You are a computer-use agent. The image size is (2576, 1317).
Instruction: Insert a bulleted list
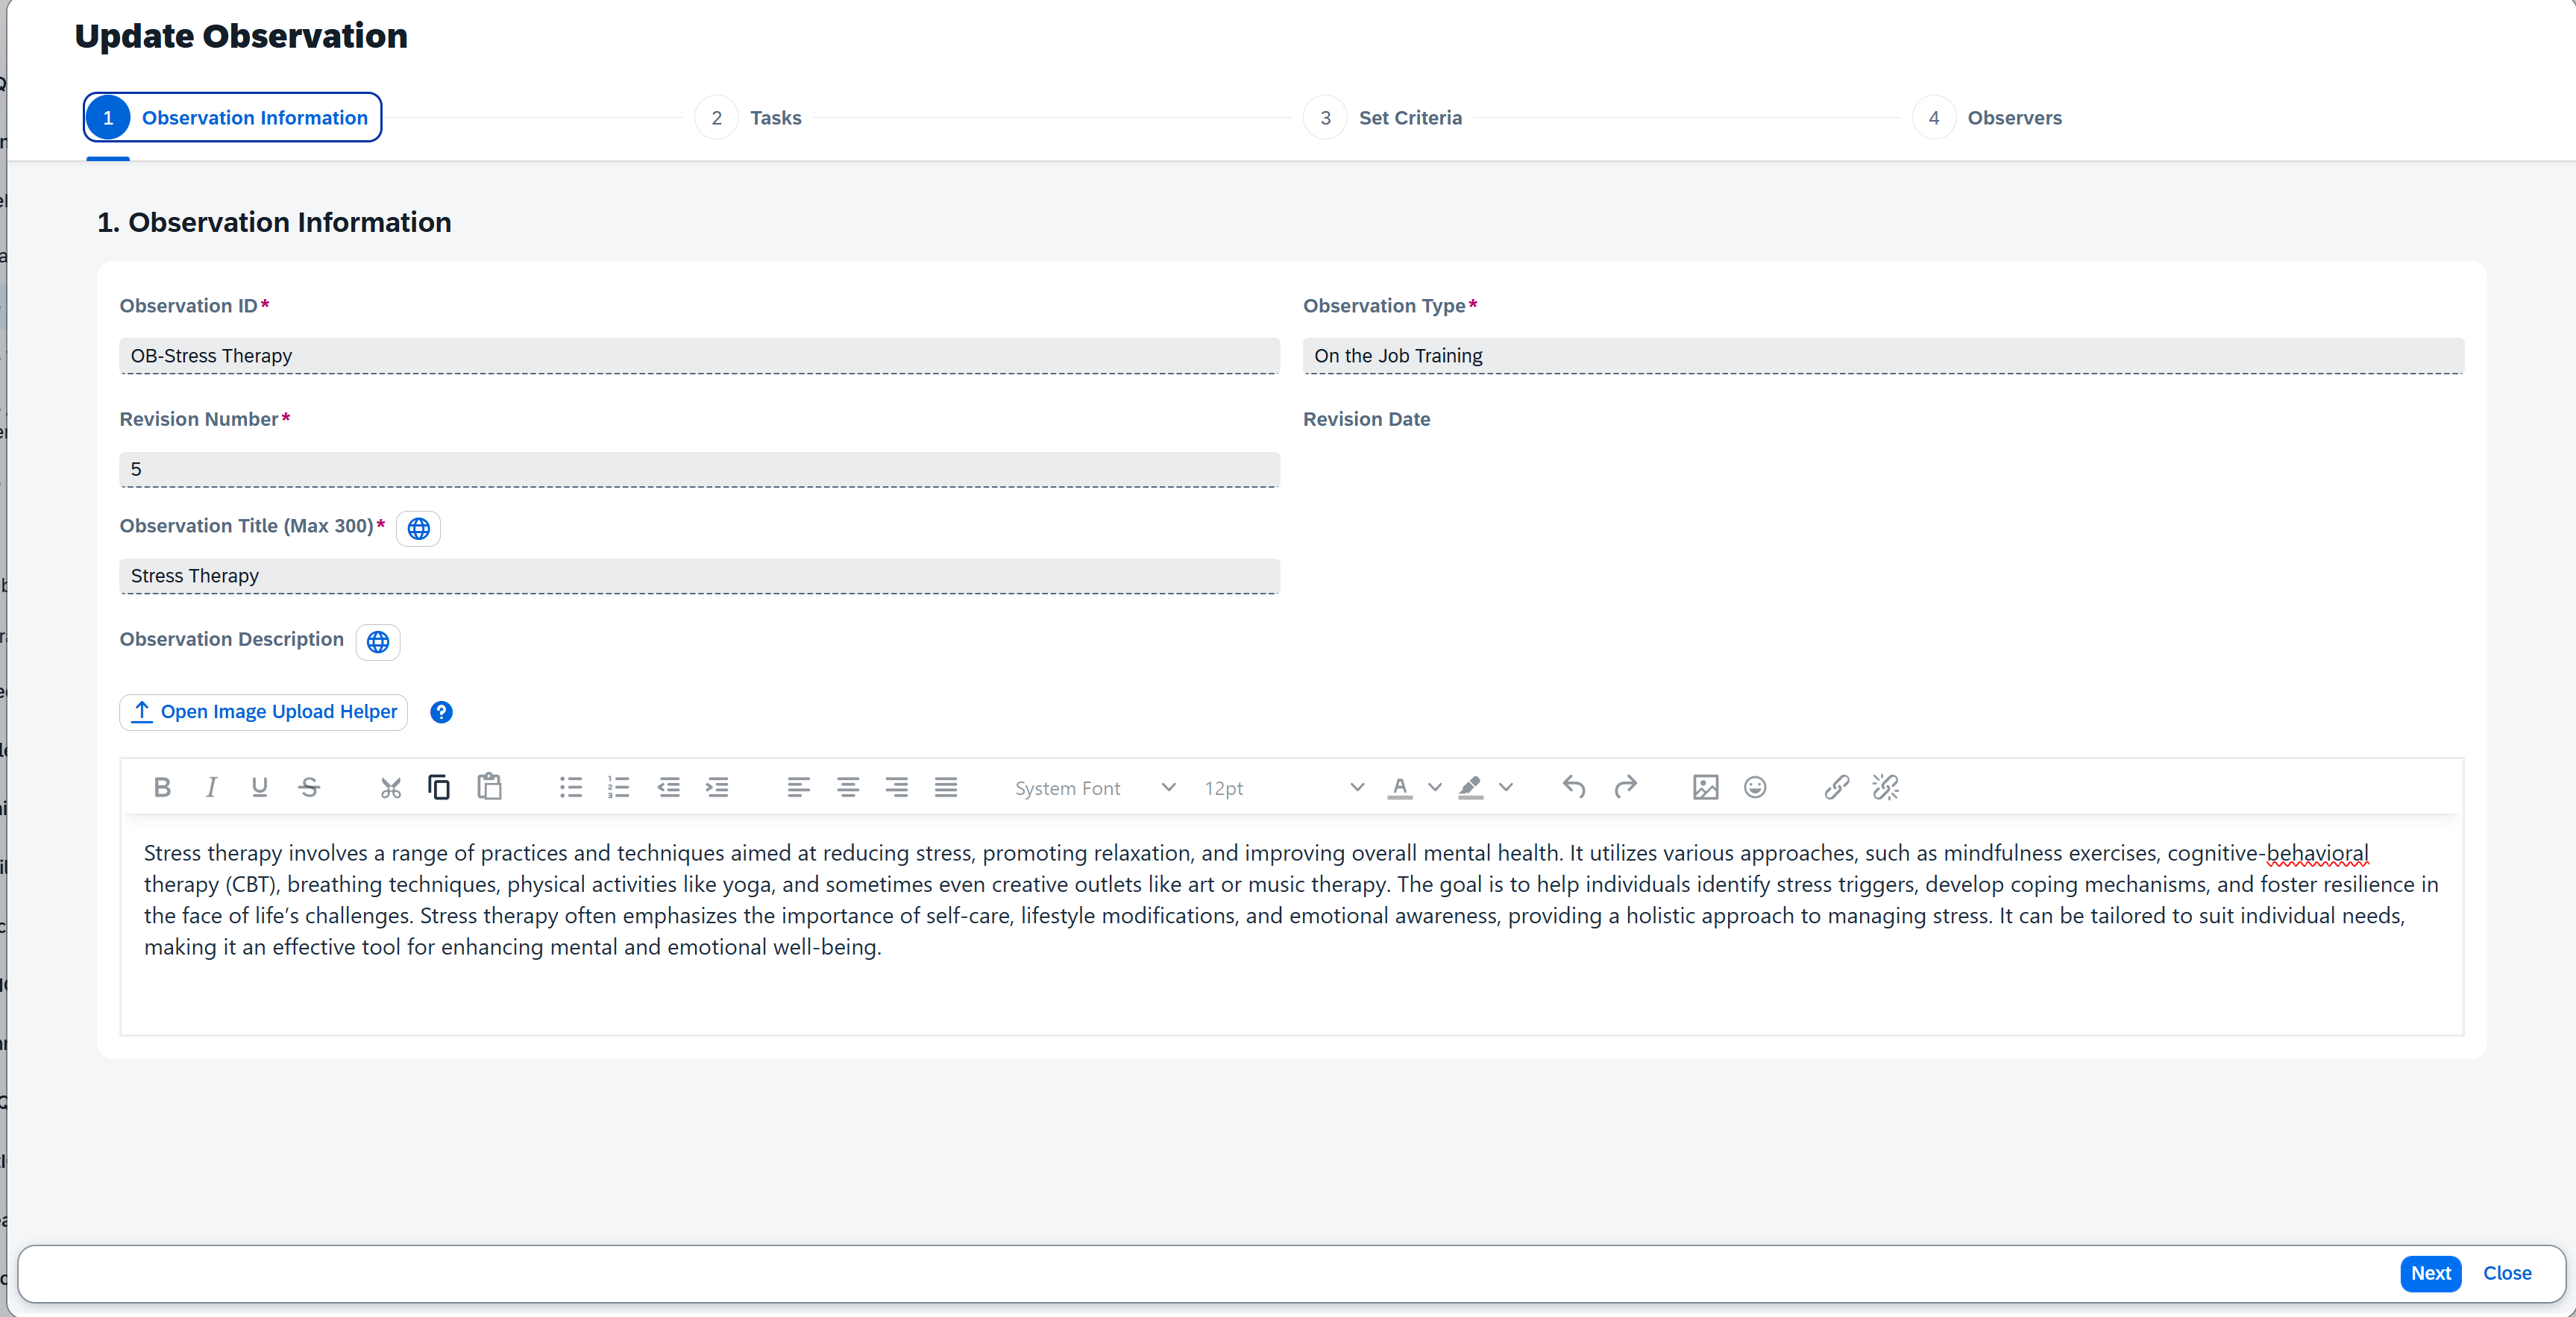[570, 788]
